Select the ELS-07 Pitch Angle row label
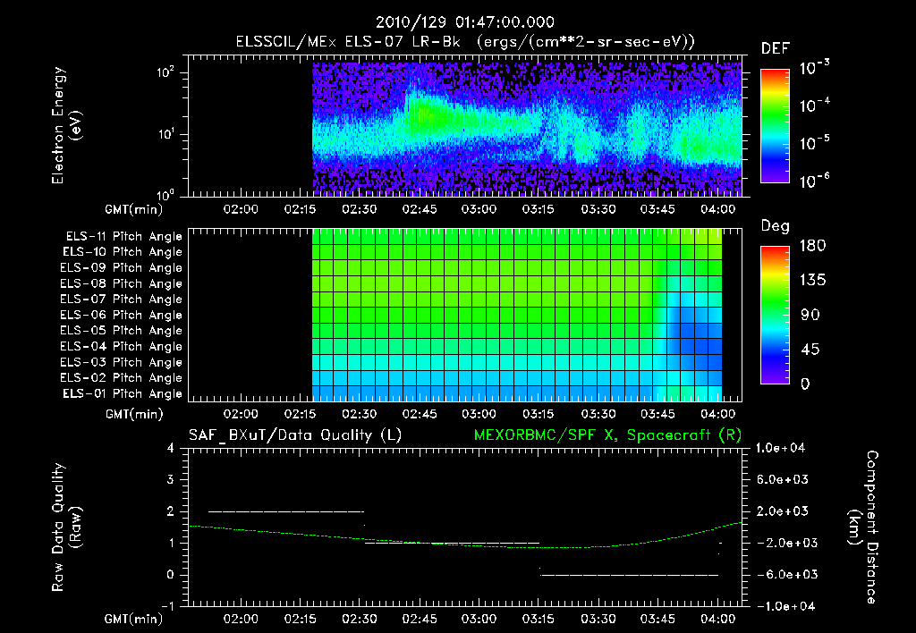The width and height of the screenshot is (916, 633). click(121, 300)
